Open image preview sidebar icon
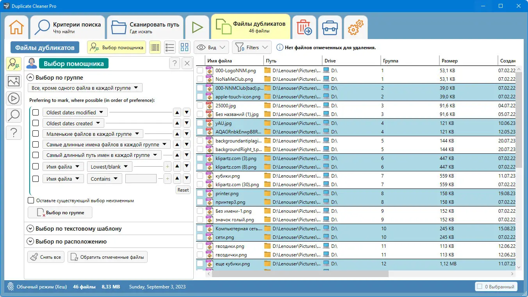The image size is (528, 297). (x=14, y=81)
